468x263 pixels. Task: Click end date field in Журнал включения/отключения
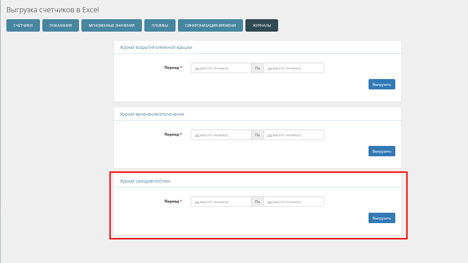pyautogui.click(x=294, y=135)
